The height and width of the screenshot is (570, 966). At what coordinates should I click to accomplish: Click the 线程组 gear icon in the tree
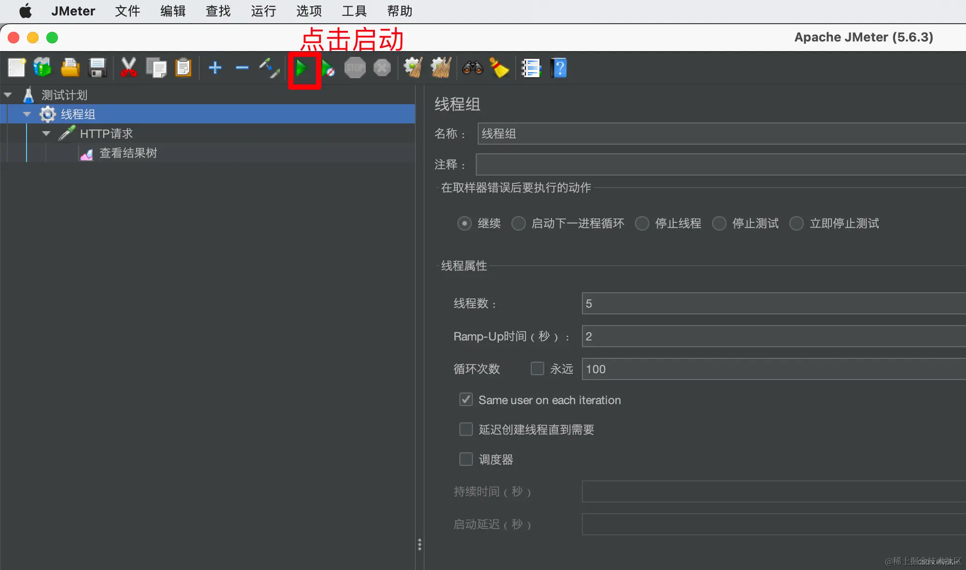coord(48,114)
